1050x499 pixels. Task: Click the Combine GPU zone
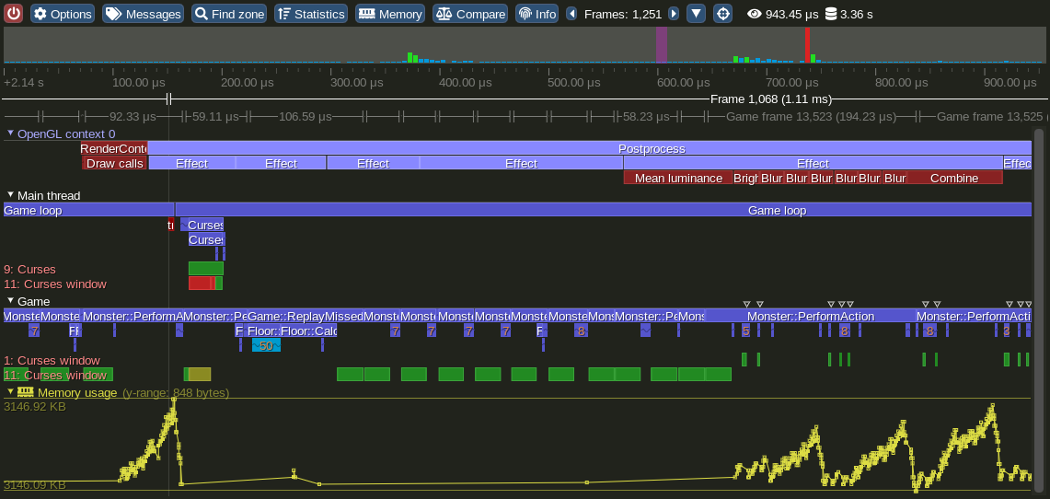point(953,178)
